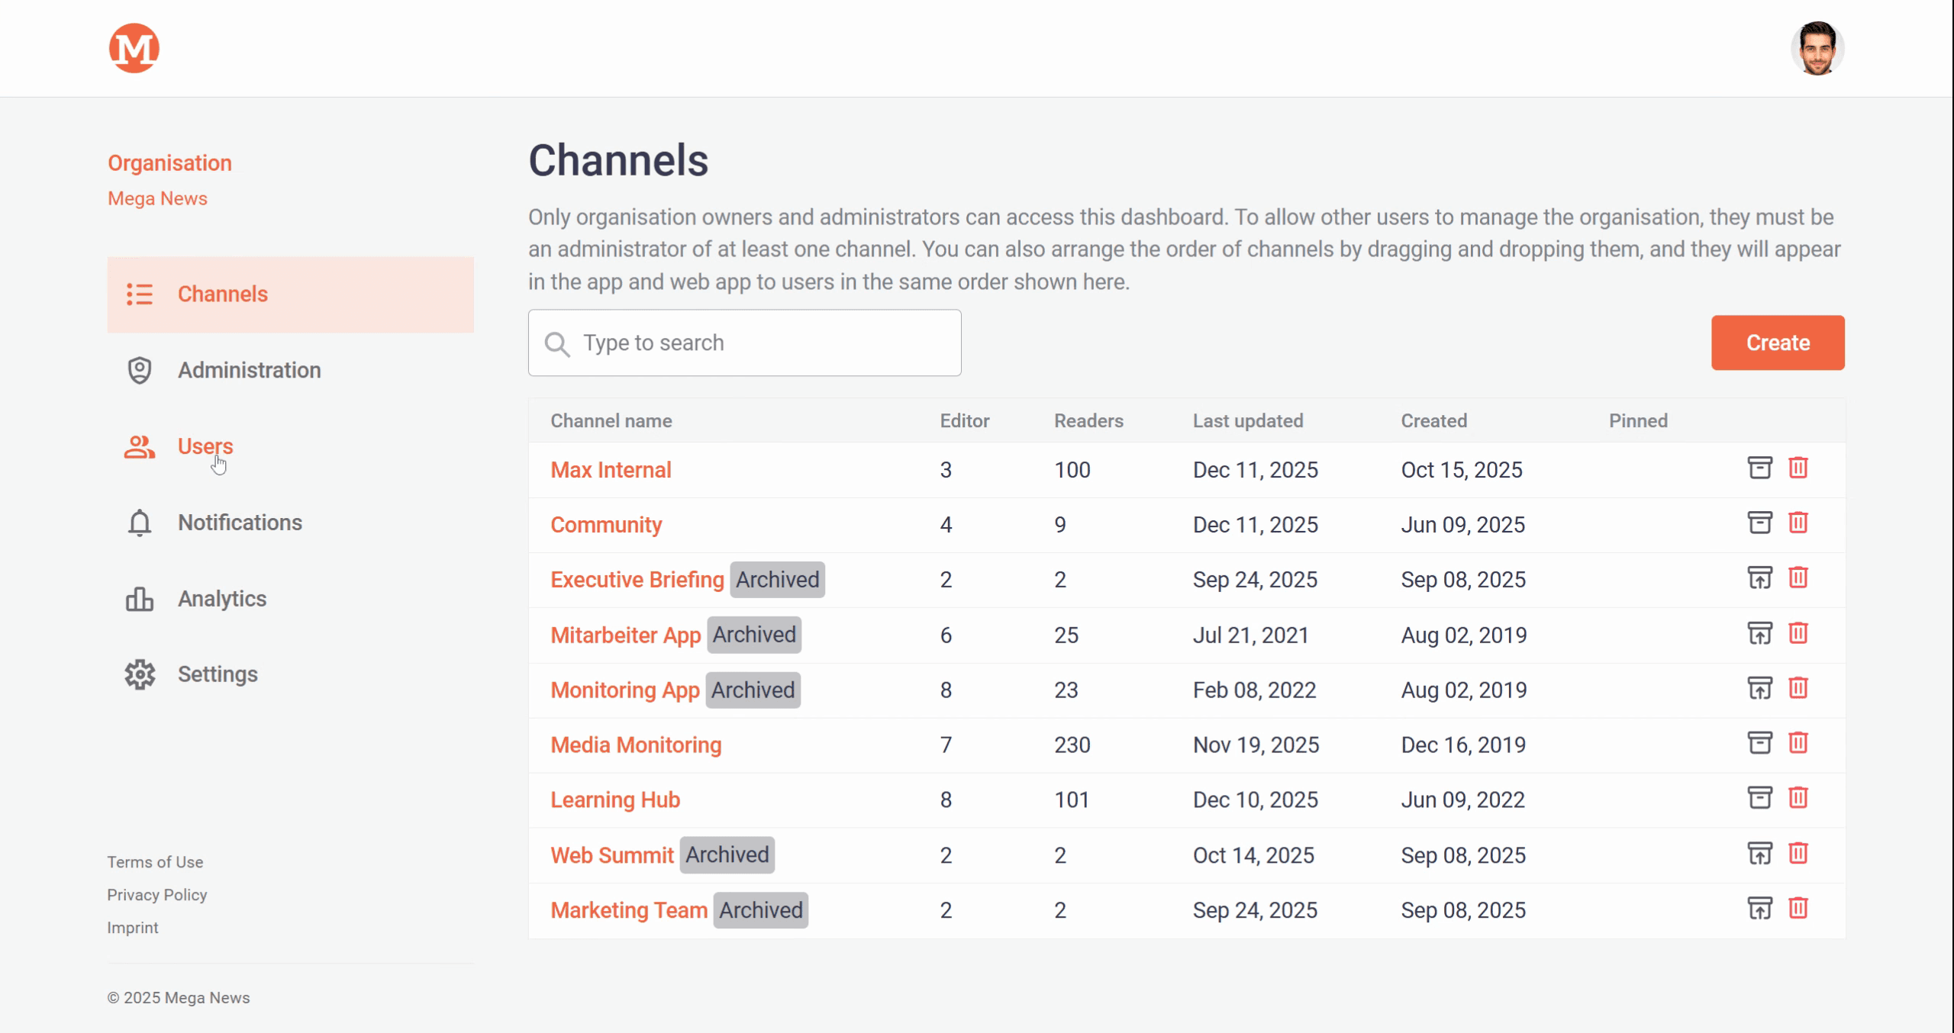The image size is (1954, 1033).
Task: Click trash icon for Mitarbeiter App
Action: [x=1798, y=633]
